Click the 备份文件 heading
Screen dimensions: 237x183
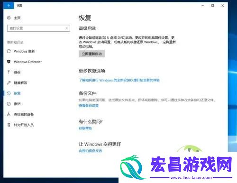(x=88, y=93)
